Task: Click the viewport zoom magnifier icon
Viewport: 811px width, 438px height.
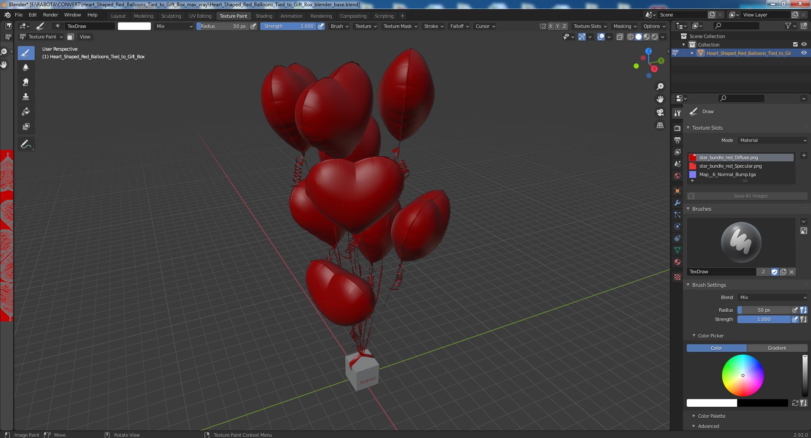Action: point(660,87)
